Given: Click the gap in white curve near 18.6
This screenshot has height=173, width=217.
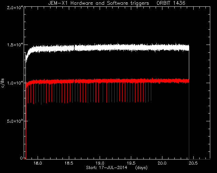Looking at the screenshot, I should [74, 47].
